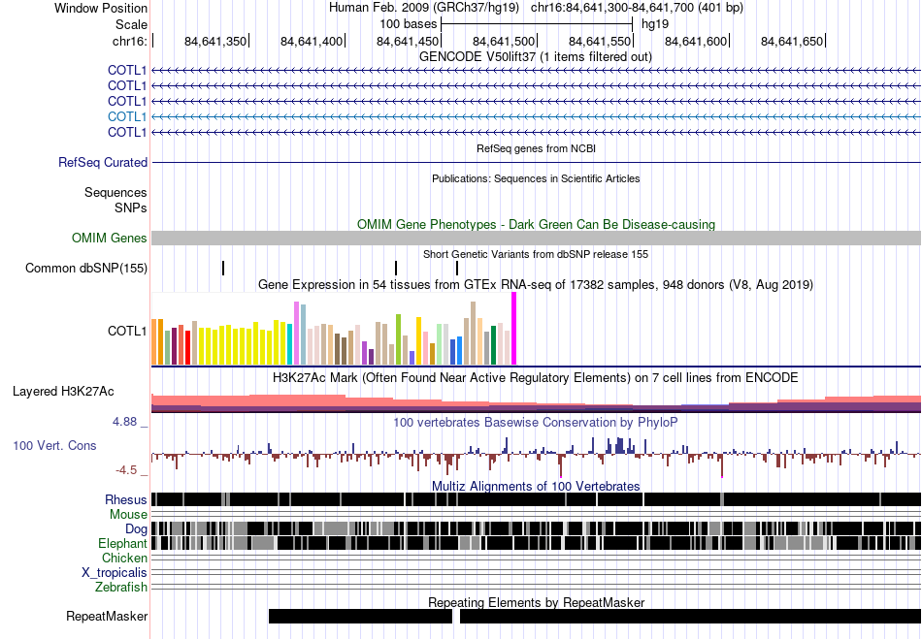Click the chr16: ruler label
922x639 pixels.
click(x=130, y=41)
